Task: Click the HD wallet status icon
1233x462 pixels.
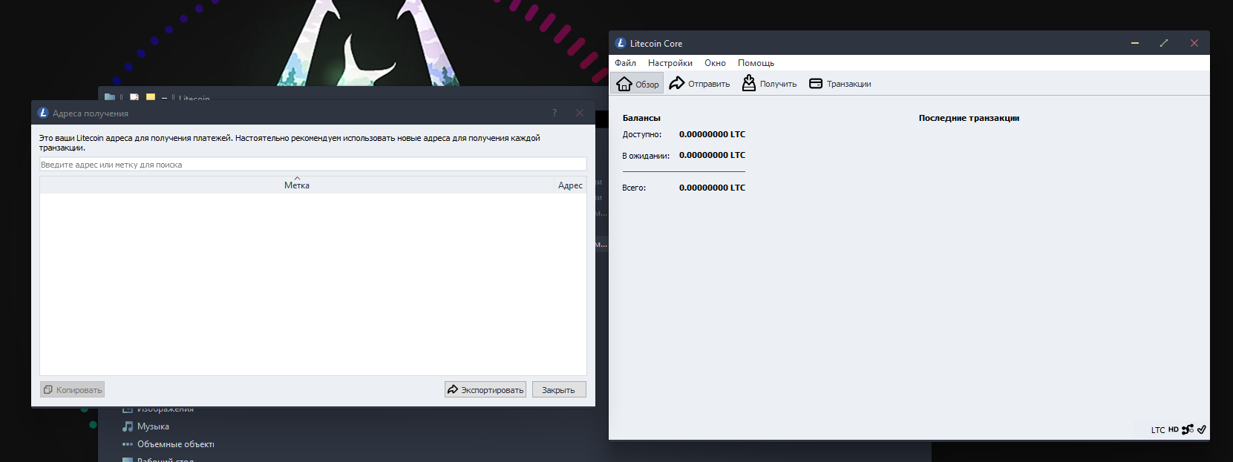Action: [1174, 429]
